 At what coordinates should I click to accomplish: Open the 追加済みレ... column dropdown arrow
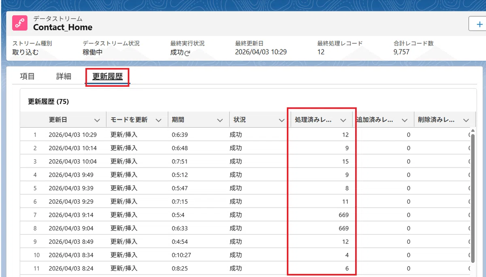click(404, 120)
